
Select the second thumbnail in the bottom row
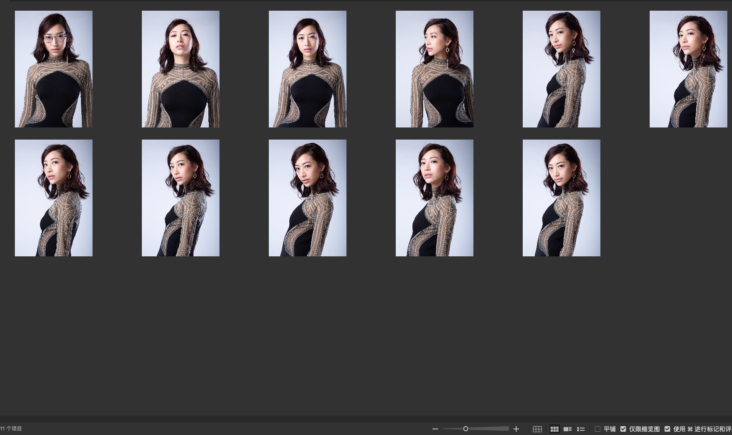(180, 198)
